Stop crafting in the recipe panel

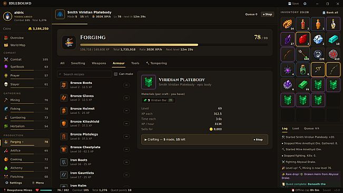pyautogui.click(x=258, y=140)
